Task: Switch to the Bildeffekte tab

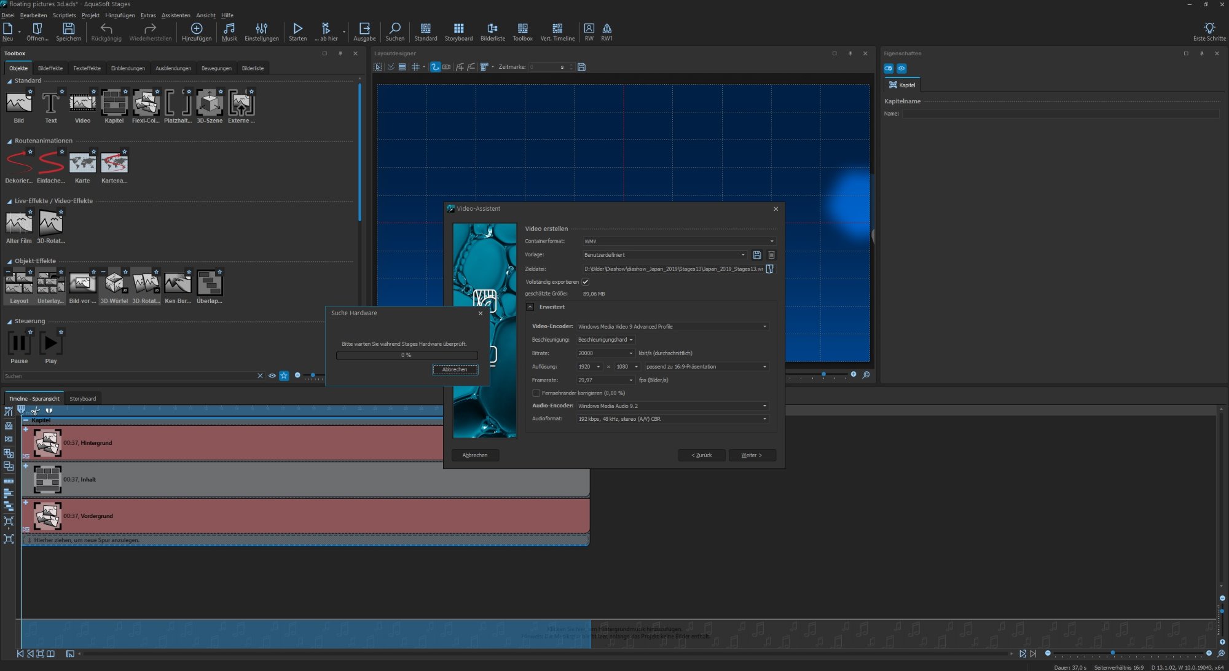Action: click(50, 68)
